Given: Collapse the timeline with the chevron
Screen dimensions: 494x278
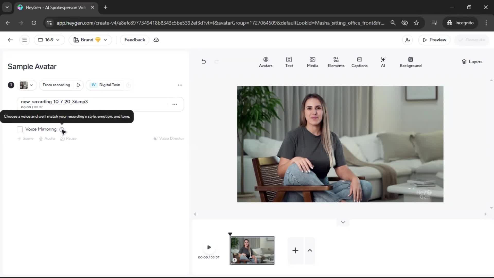Looking at the screenshot, I should (343, 222).
